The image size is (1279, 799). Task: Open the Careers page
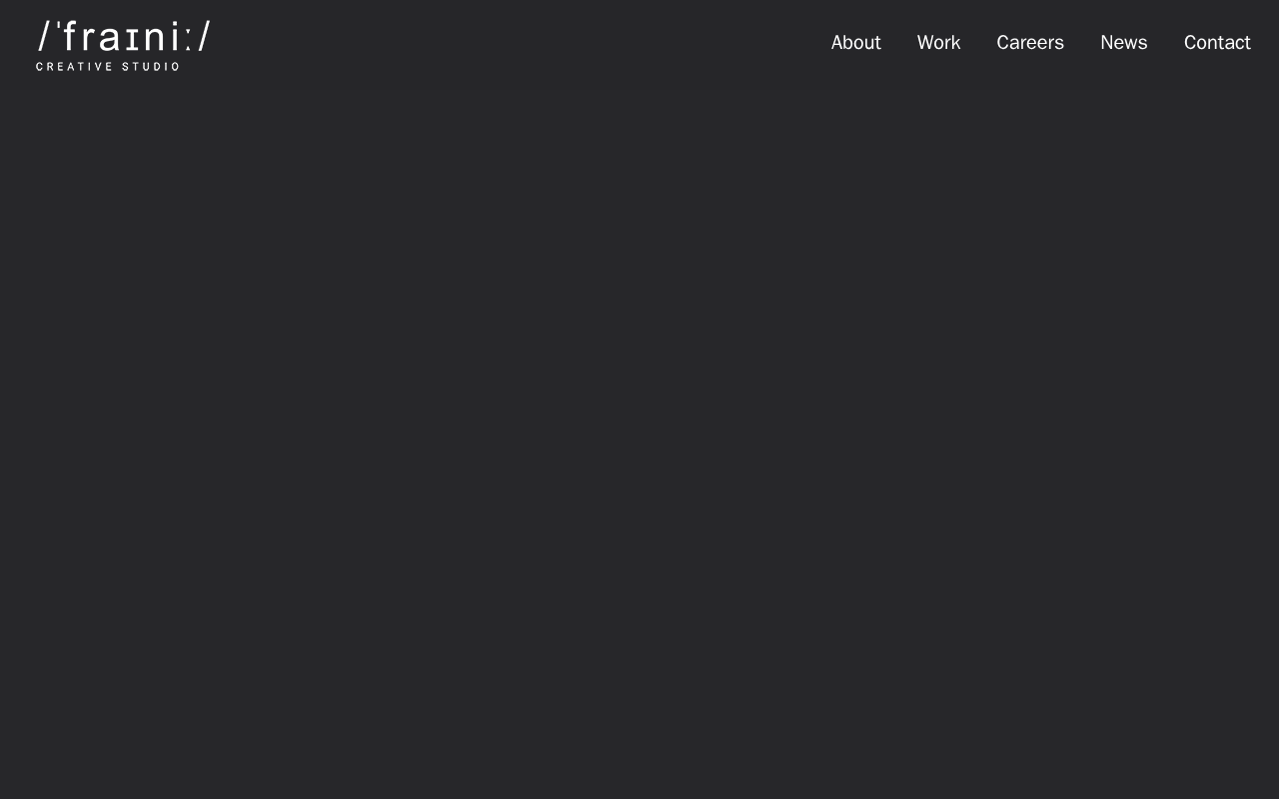[x=1030, y=43]
